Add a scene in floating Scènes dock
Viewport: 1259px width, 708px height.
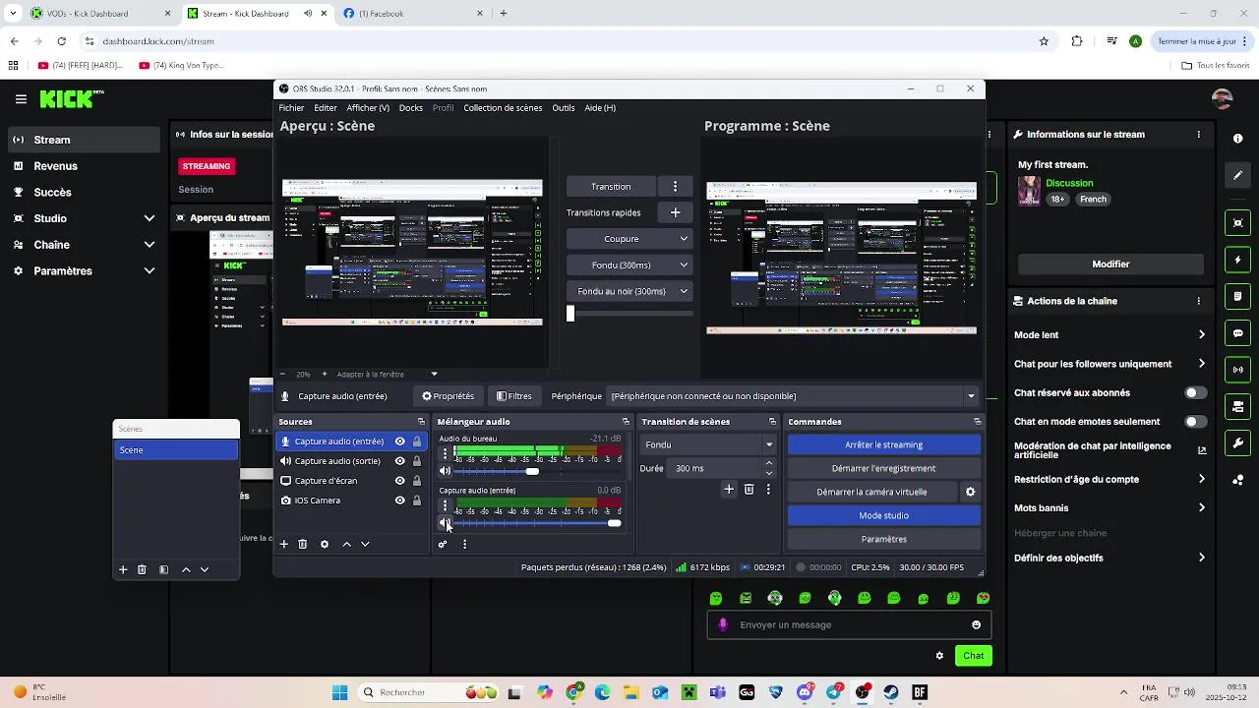(x=123, y=569)
